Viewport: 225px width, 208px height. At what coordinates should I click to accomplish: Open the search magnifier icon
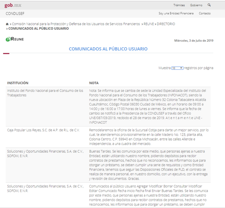209,5
